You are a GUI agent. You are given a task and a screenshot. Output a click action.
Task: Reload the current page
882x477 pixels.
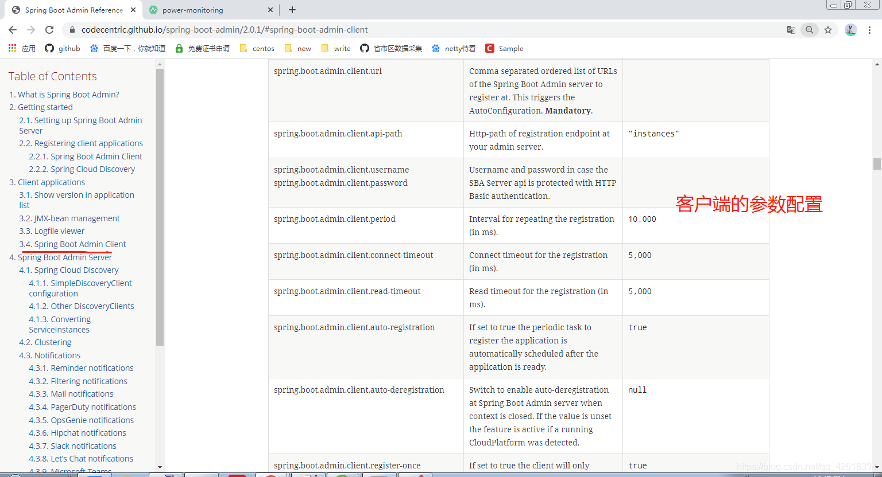click(49, 30)
